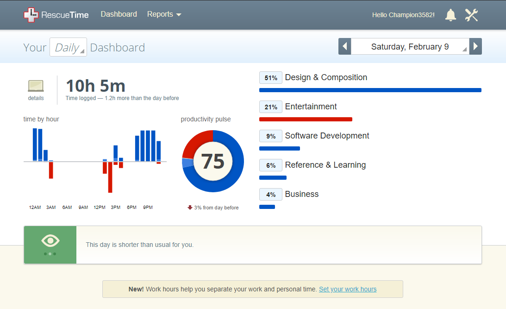Open settings via the wrench icon
Image resolution: width=506 pixels, height=309 pixels.
(471, 14)
